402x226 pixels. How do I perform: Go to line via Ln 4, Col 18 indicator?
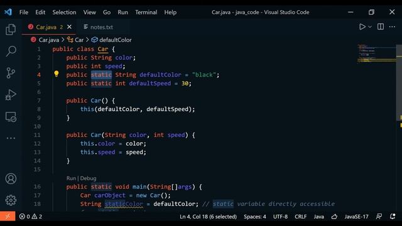208,217
